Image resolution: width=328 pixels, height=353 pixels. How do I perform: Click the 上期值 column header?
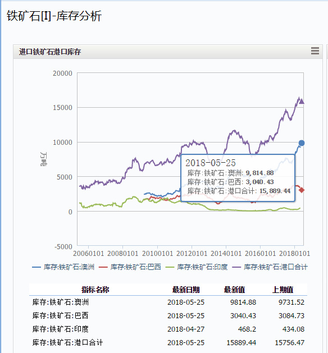[283, 290]
